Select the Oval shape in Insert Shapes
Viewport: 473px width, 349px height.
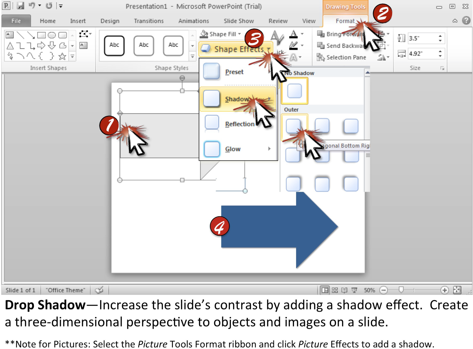click(x=52, y=35)
